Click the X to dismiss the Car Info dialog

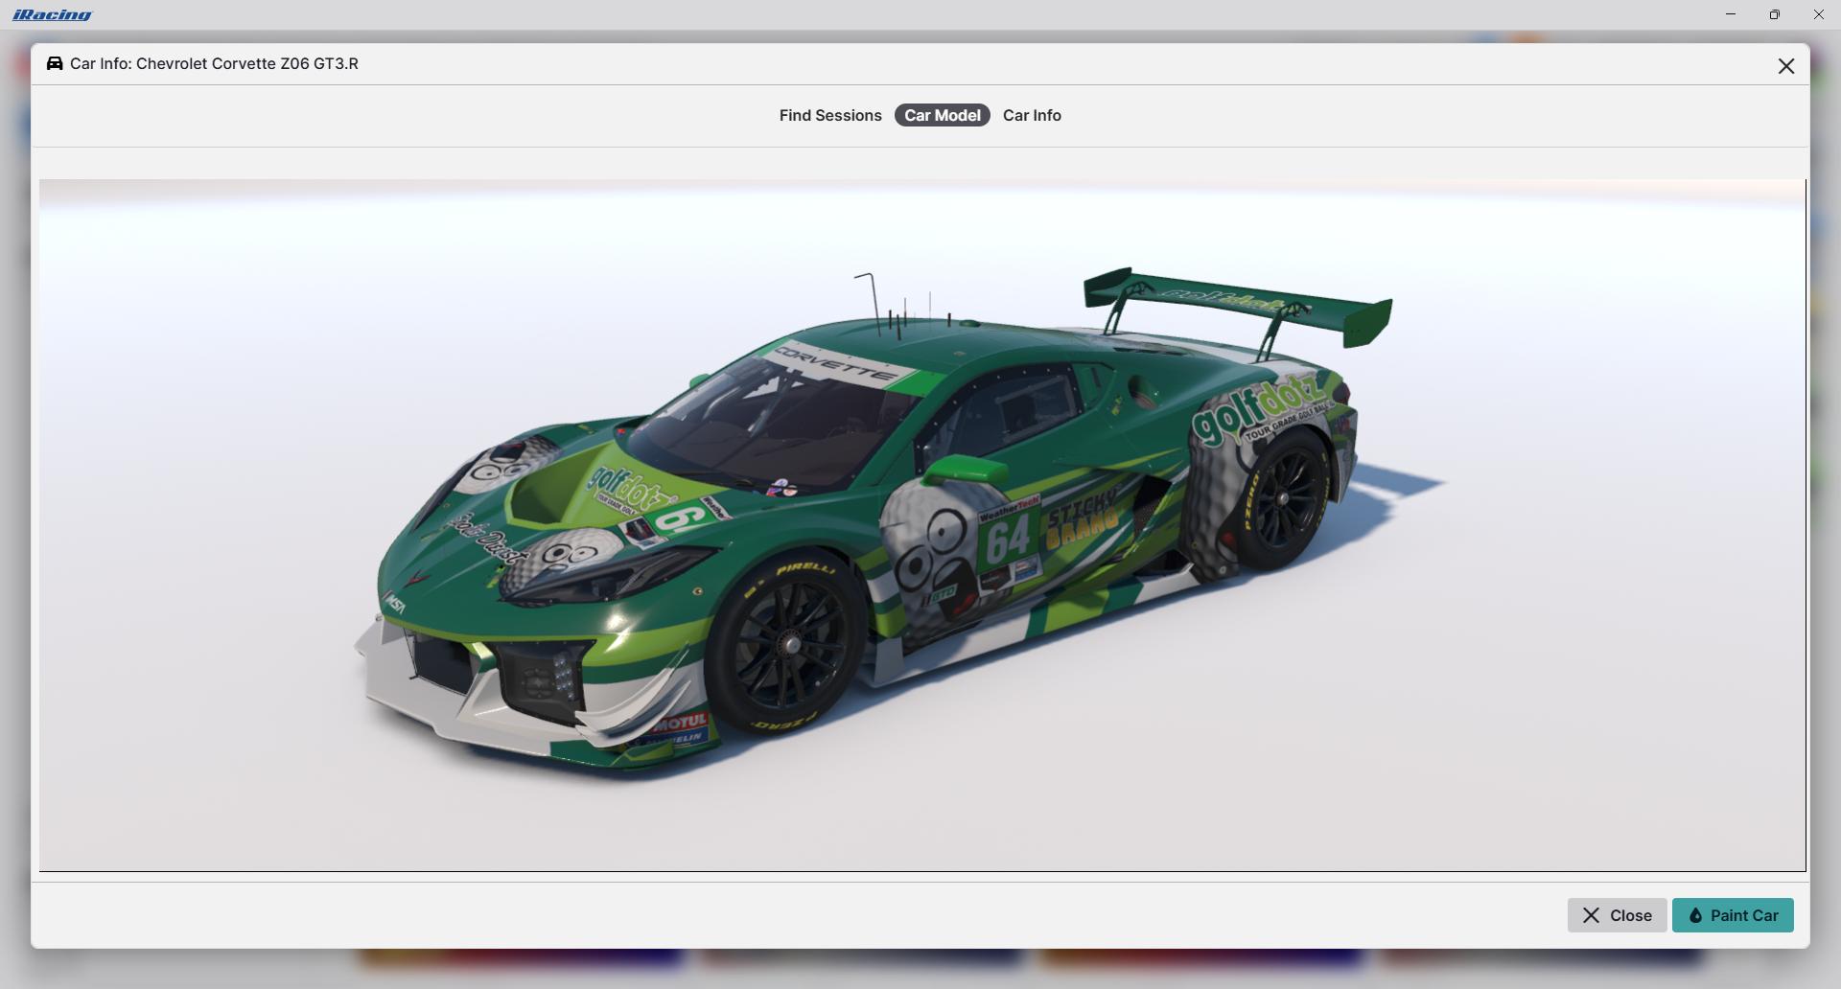1785,65
